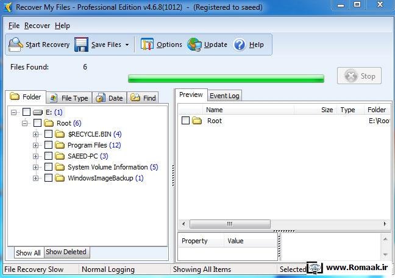Click the Save Files floppy disk icon
This screenshot has width=395, height=278.
[81, 45]
